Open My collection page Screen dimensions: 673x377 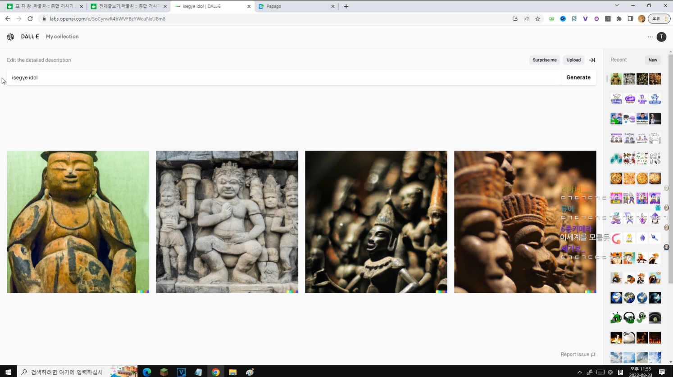[x=62, y=36]
